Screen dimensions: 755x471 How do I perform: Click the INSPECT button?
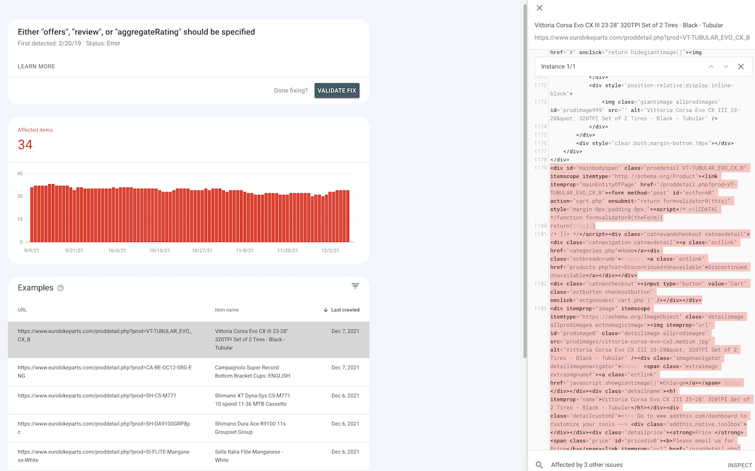click(x=740, y=465)
